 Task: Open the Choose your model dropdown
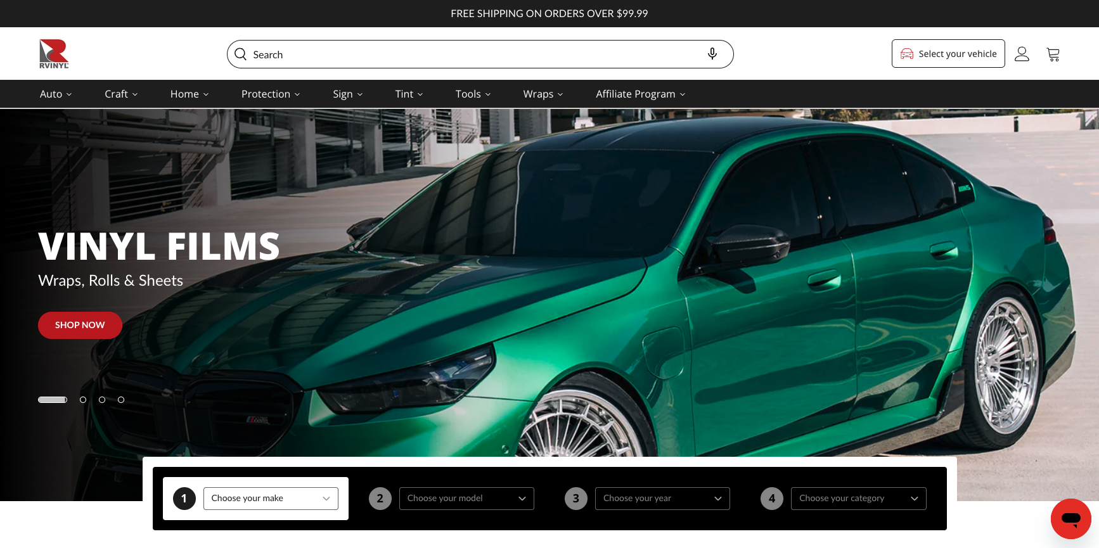click(466, 499)
